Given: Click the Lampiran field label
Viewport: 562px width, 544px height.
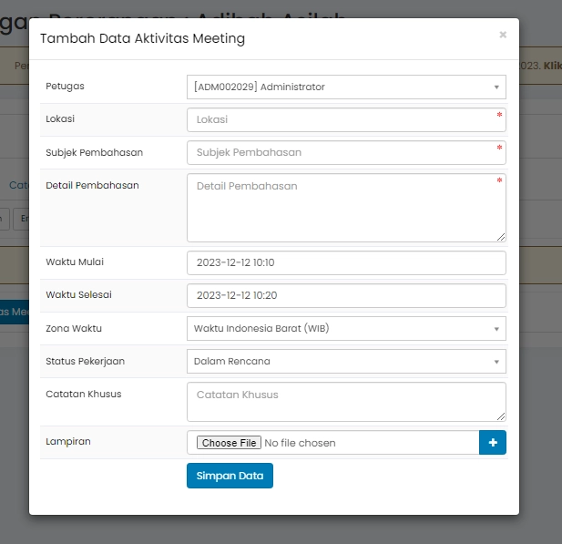Looking at the screenshot, I should (x=68, y=442).
